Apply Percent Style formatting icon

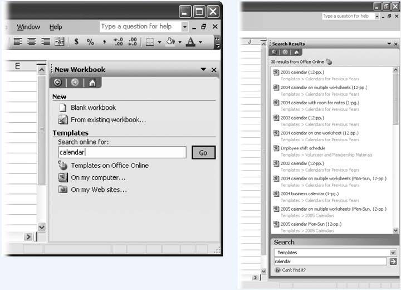coord(90,42)
